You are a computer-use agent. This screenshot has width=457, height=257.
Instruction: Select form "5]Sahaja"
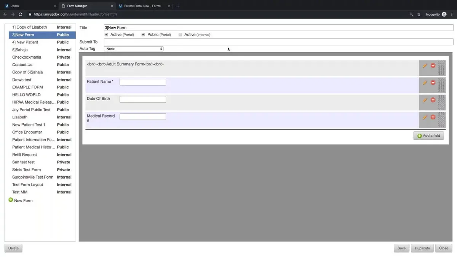(42, 50)
